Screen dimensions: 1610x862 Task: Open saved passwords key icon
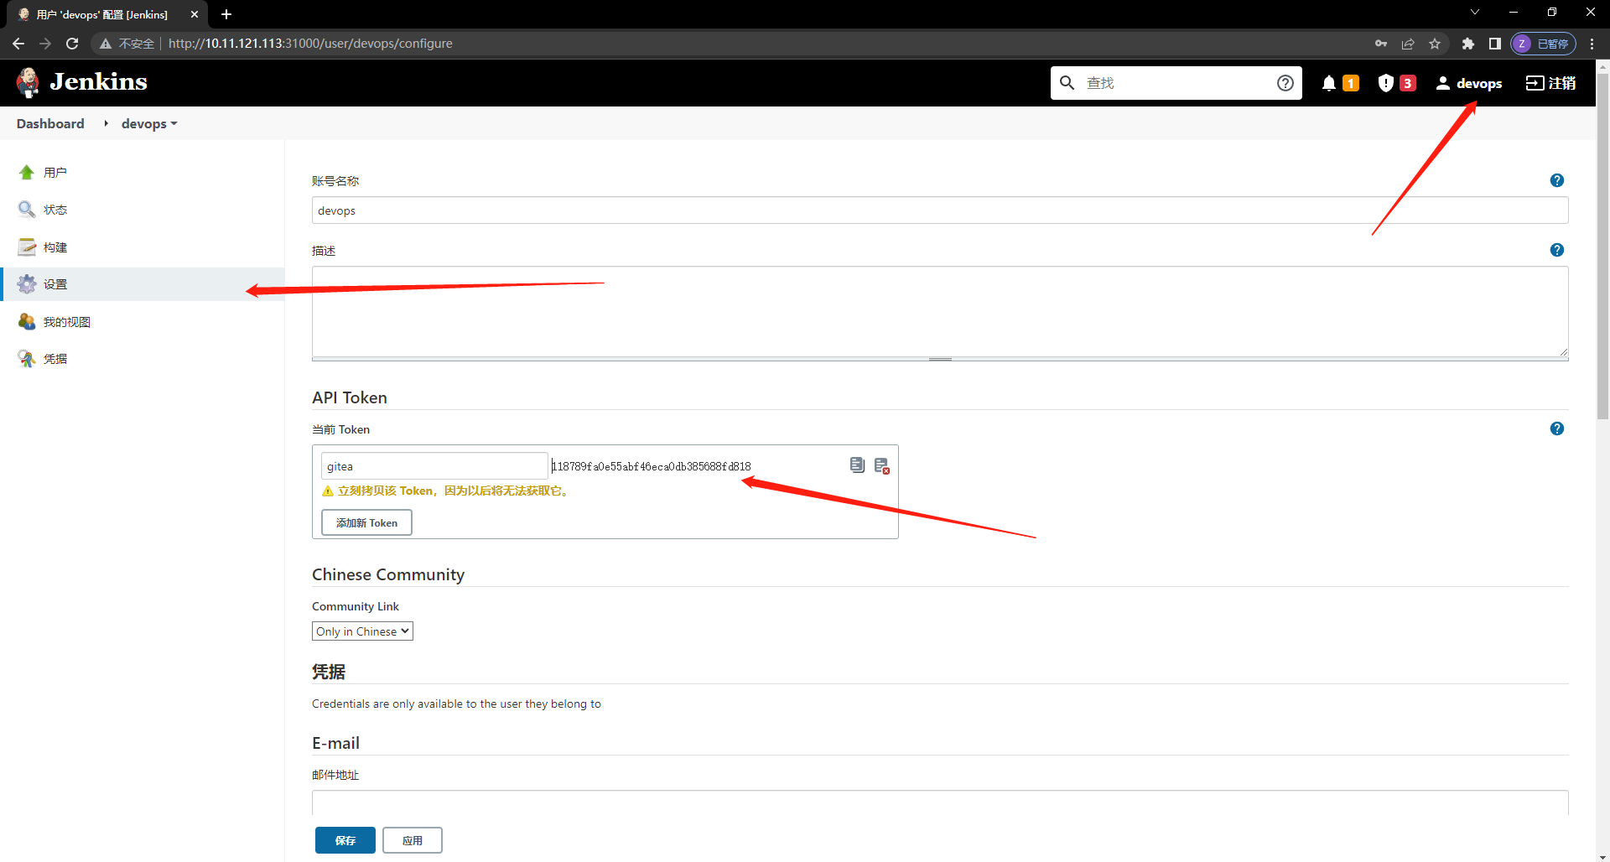tap(1381, 44)
